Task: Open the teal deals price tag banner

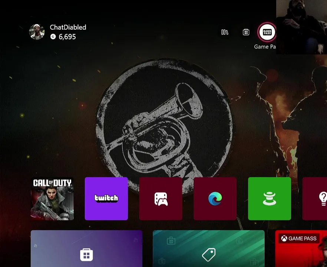Action: [x=208, y=248]
